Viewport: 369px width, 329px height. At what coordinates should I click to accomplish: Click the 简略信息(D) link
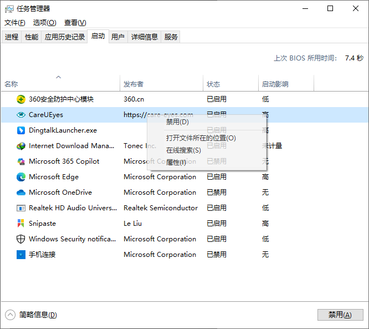[38, 315]
